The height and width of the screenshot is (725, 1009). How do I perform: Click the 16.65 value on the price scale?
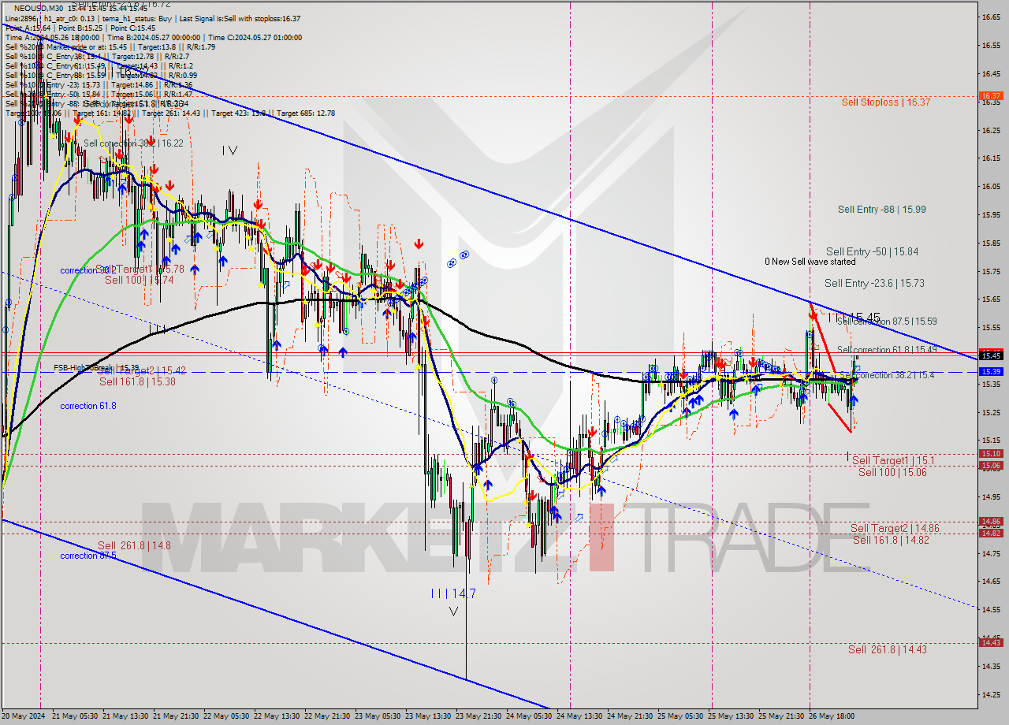click(990, 17)
